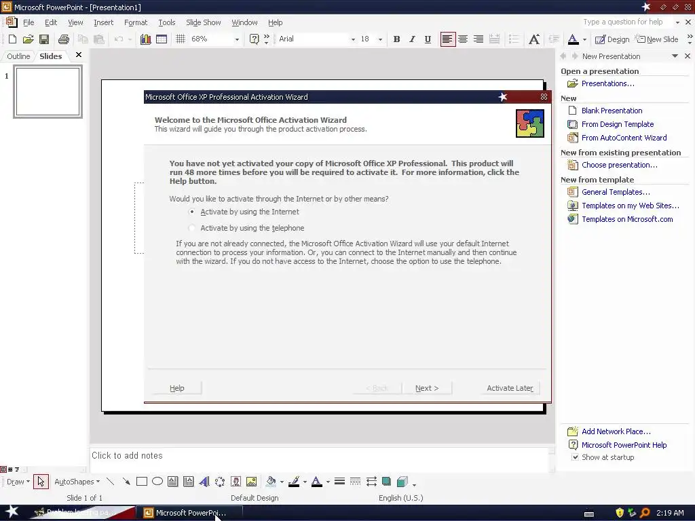Click From AutoContent Wizard link

pos(624,138)
